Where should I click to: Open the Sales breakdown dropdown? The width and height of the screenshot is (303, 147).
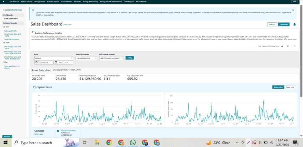coord(86,58)
